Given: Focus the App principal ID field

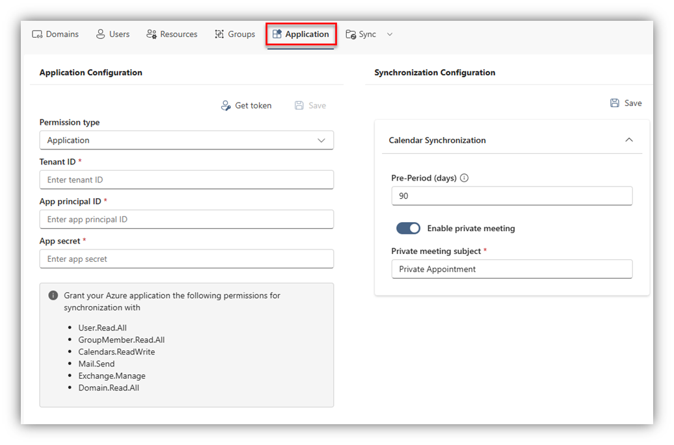Looking at the screenshot, I should pyautogui.click(x=186, y=220).
